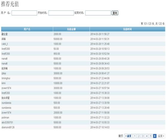Select the amount 20000.00
Image resolution: width=166 pixels, height=139 pixels.
point(58,113)
